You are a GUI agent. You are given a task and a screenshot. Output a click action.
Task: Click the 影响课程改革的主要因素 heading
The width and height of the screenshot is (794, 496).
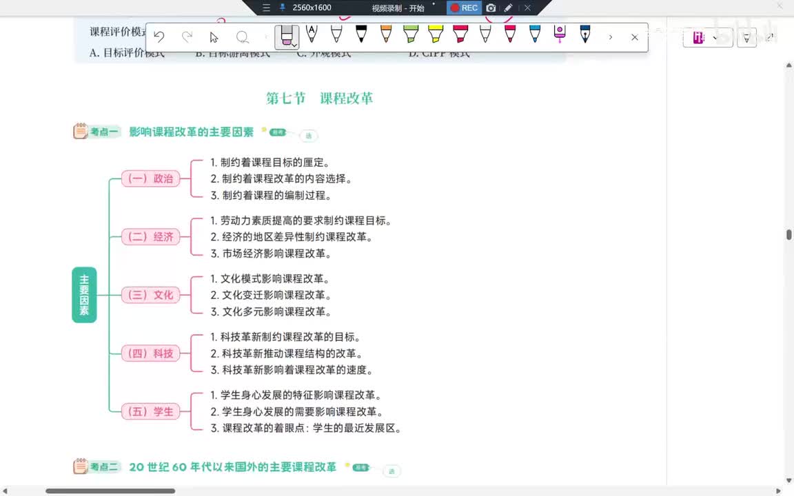pos(191,132)
